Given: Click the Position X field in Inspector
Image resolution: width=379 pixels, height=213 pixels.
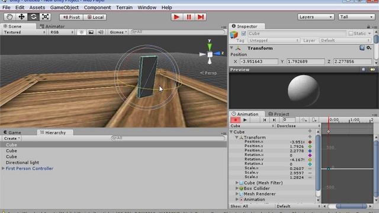Looking at the screenshot, I should (259, 62).
